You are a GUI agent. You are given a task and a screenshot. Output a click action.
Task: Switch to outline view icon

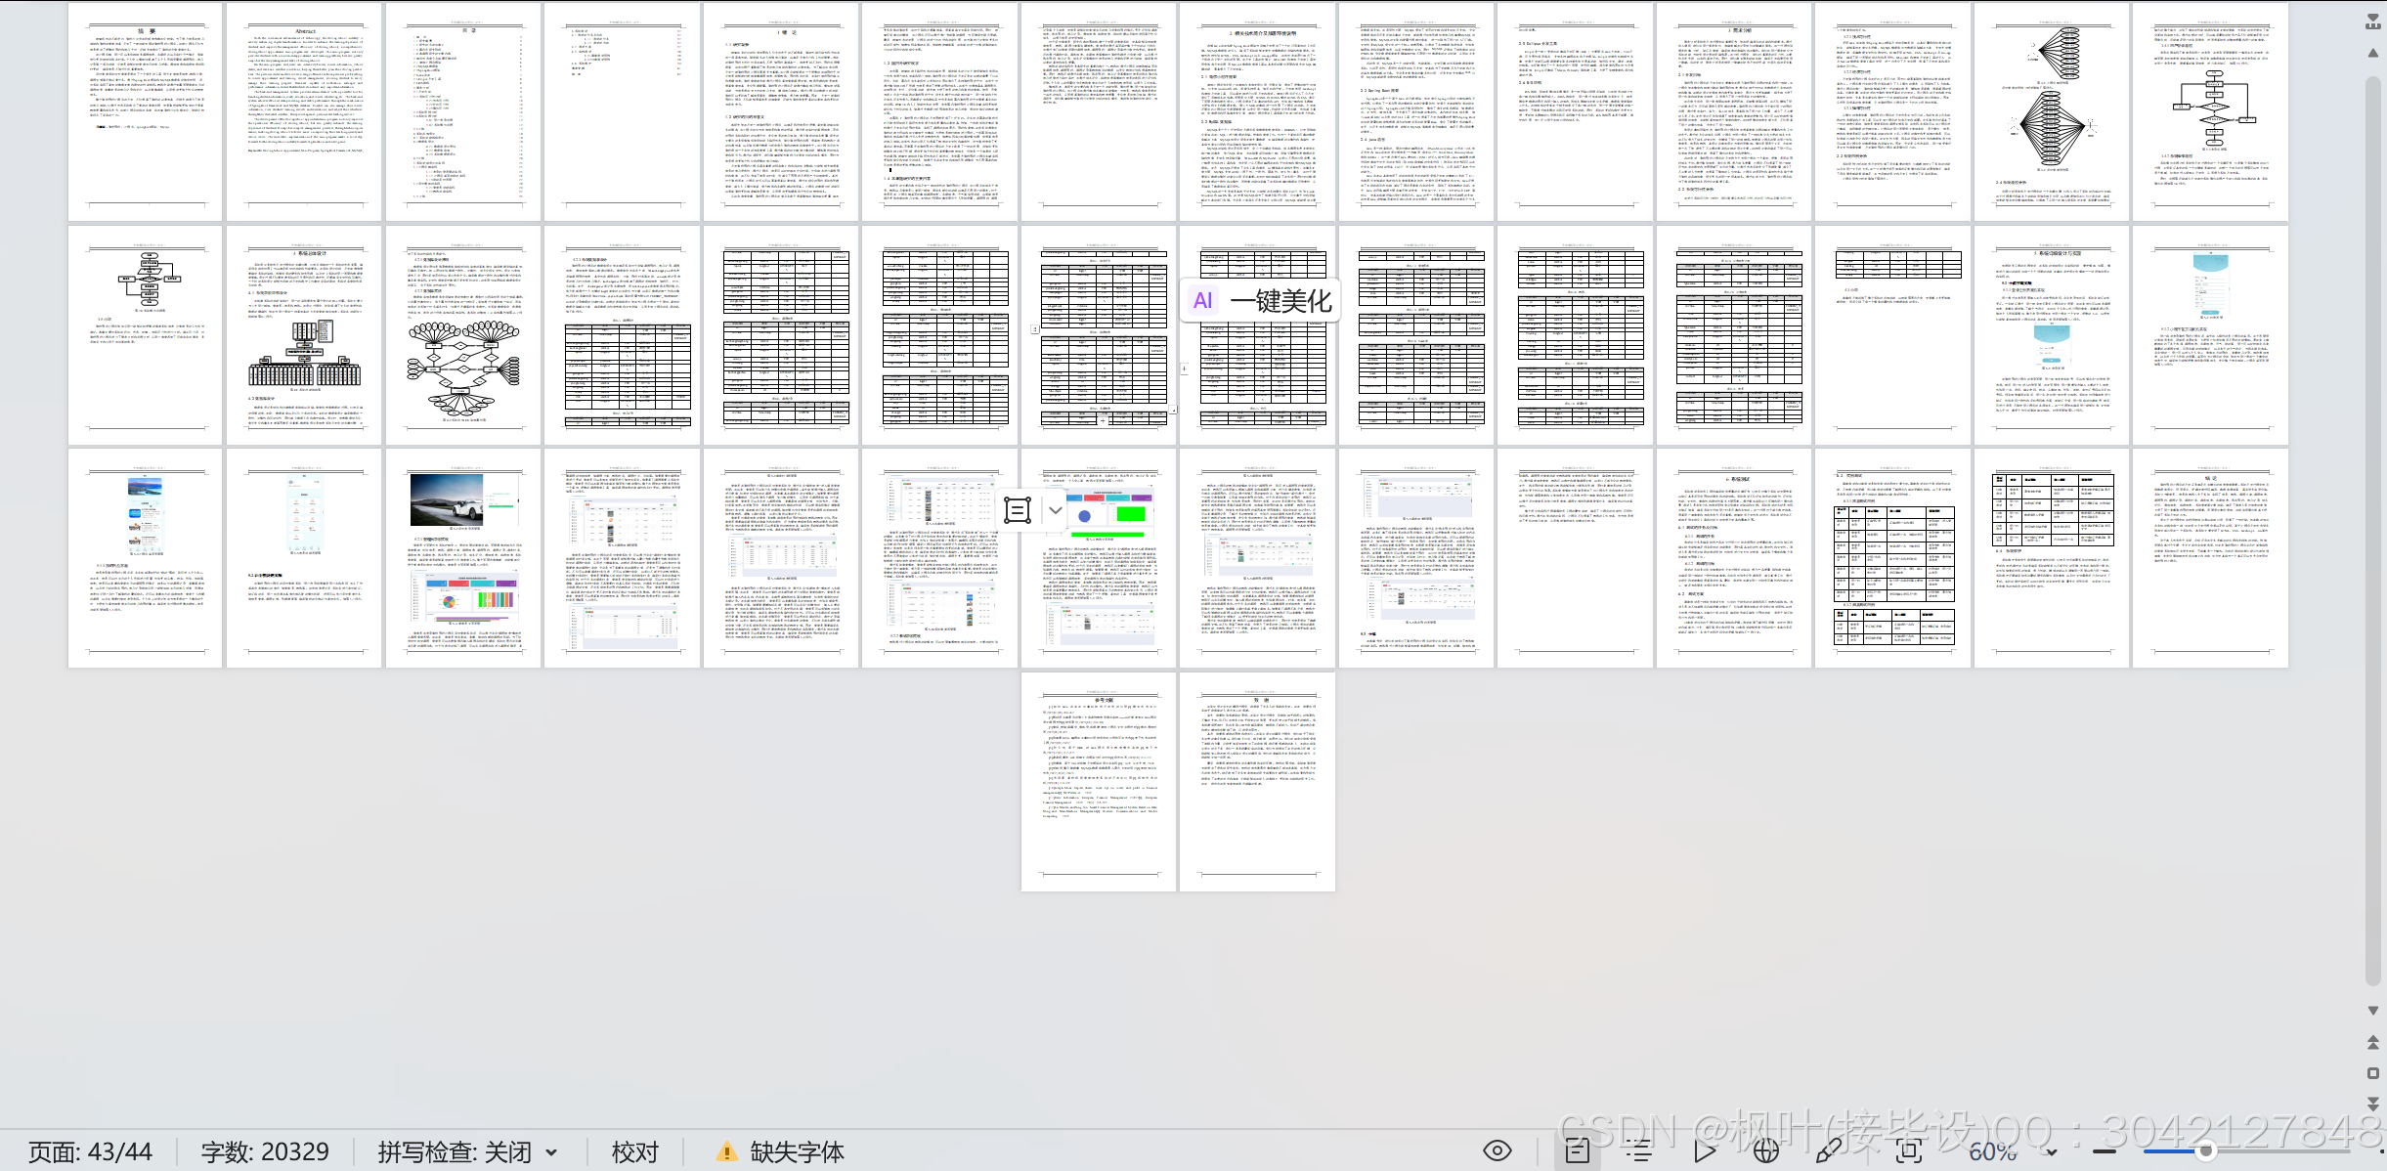(x=1639, y=1151)
